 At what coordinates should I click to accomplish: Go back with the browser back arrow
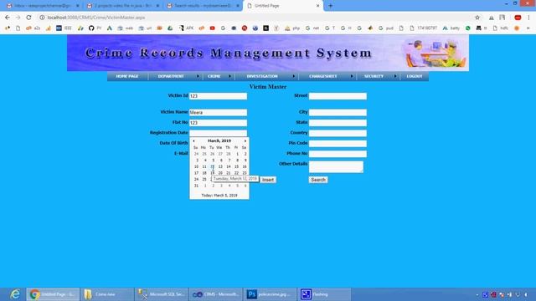pos(8,18)
